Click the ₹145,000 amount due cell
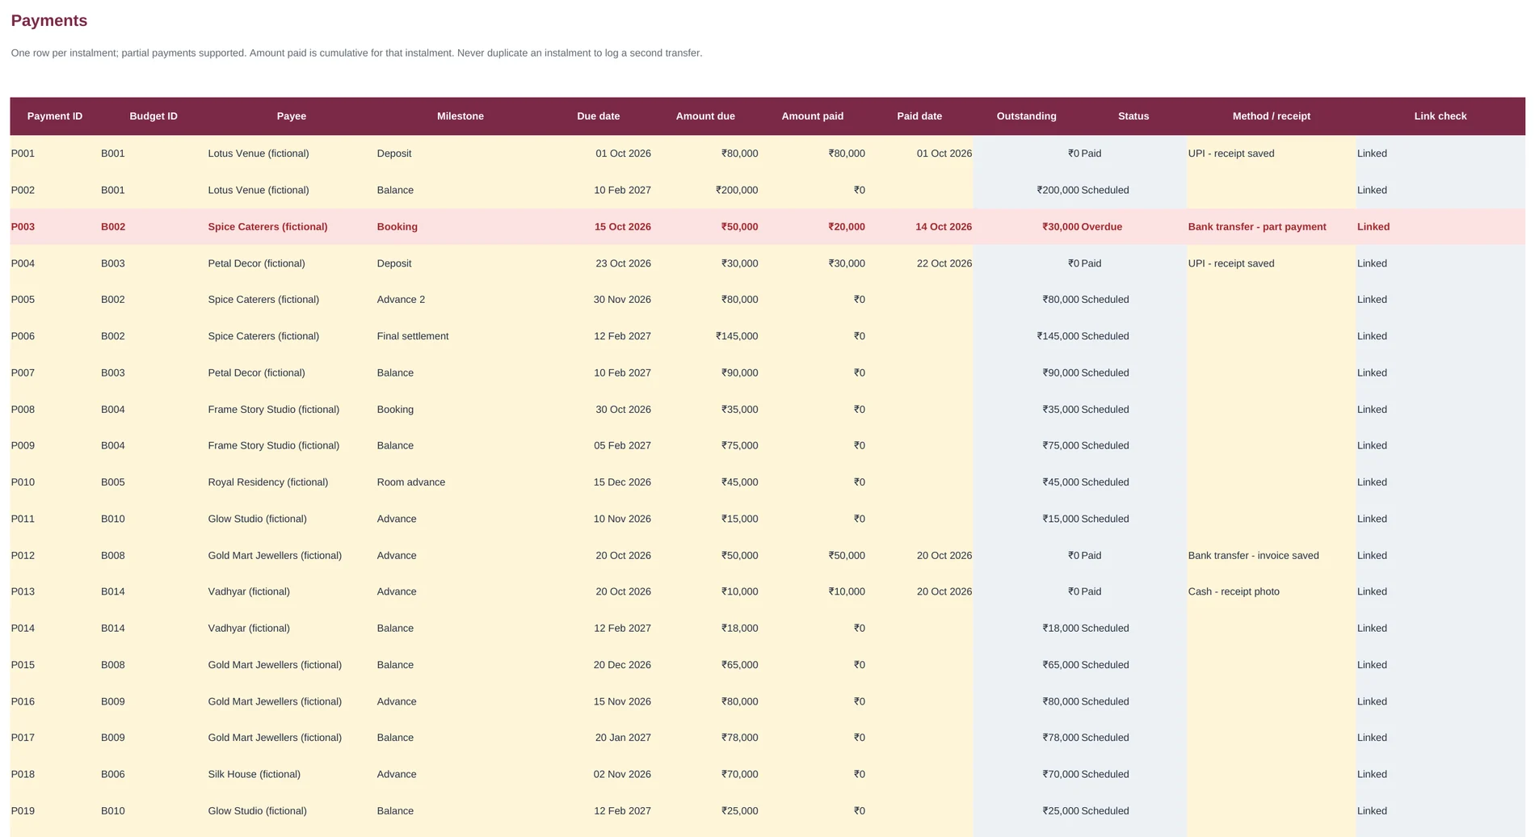This screenshot has height=837, width=1535. point(705,336)
